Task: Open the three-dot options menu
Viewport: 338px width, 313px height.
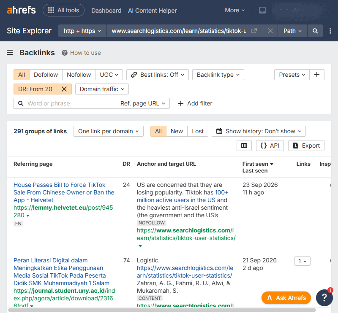Action: tap(330, 31)
